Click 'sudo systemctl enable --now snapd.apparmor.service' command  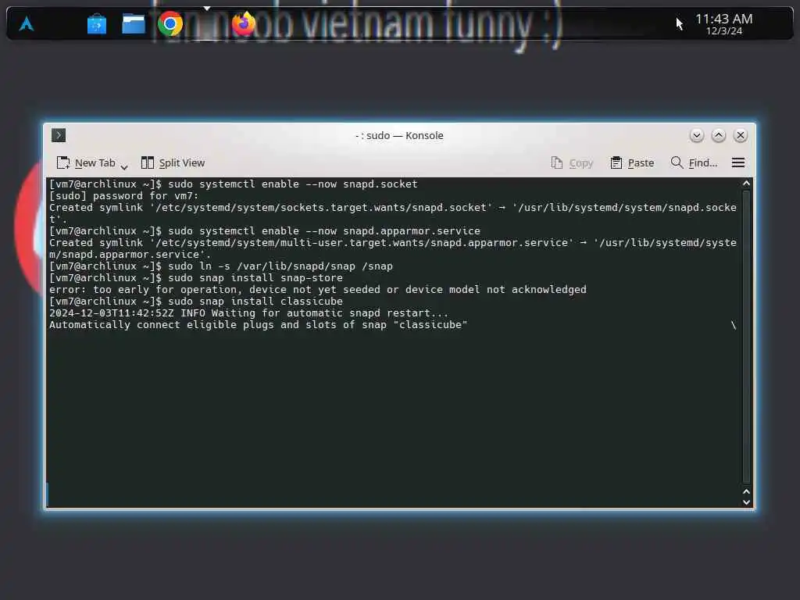click(324, 231)
